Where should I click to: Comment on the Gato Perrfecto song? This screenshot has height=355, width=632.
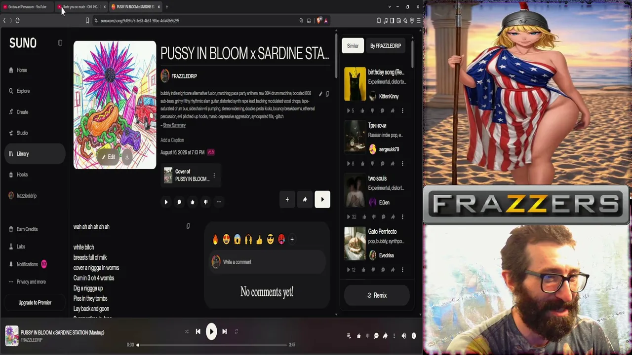(x=383, y=270)
